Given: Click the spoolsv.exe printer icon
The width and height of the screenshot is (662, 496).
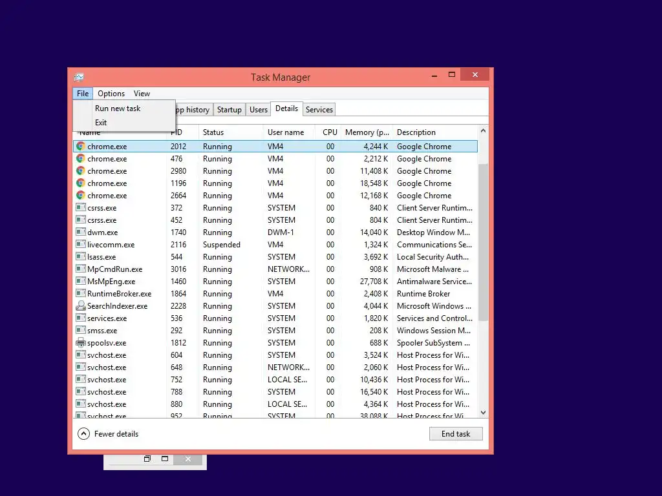Looking at the screenshot, I should click(x=80, y=342).
